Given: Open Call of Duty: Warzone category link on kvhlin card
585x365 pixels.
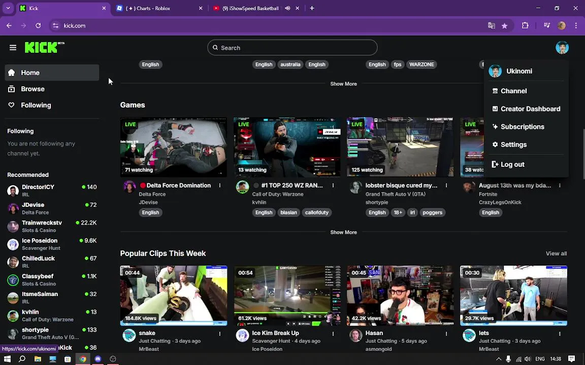Looking at the screenshot, I should coord(278,194).
